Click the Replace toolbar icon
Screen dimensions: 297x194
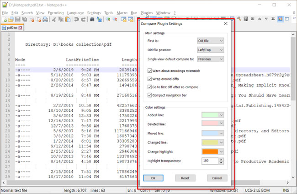coord(99,19)
